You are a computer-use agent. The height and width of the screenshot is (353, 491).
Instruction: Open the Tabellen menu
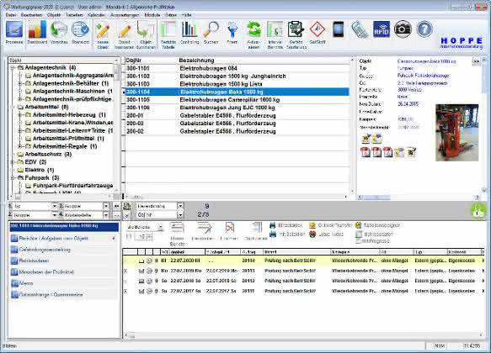(x=74, y=14)
